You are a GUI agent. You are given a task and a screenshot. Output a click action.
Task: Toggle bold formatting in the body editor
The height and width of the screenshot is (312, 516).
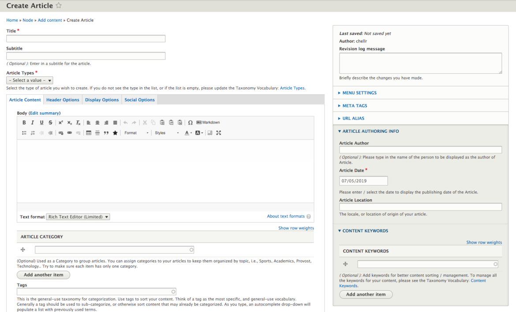coord(24,122)
